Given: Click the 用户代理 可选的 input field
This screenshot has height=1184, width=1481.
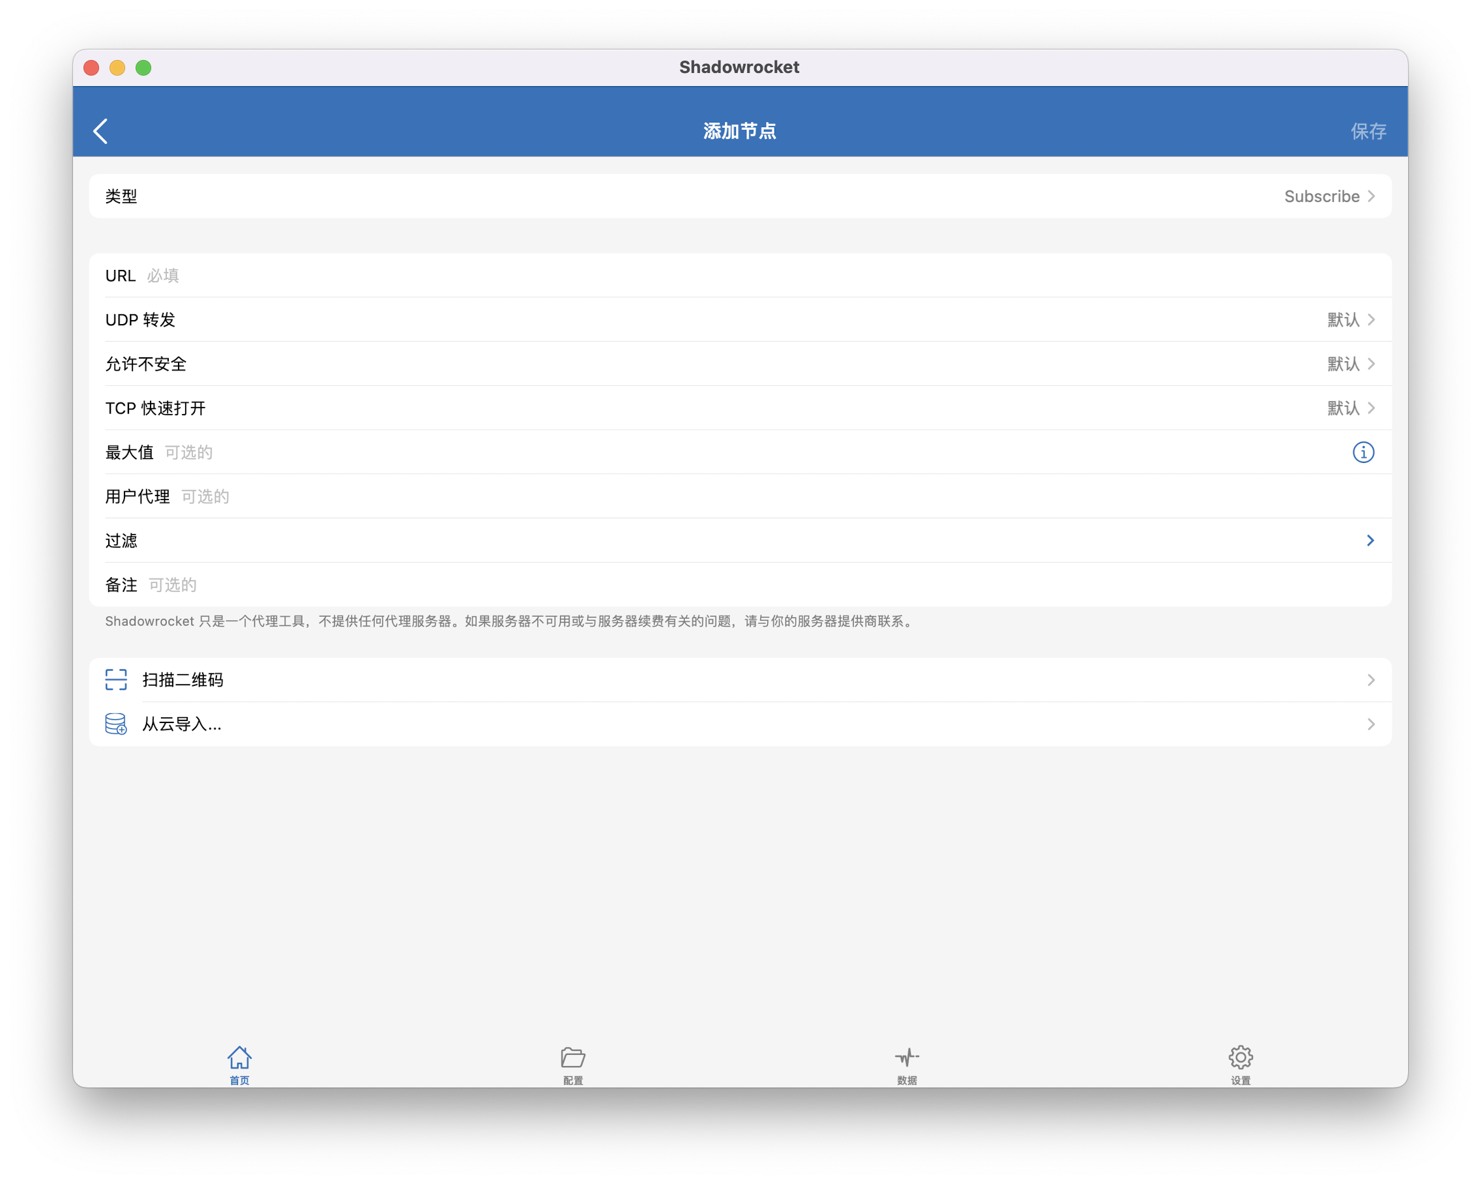Looking at the screenshot, I should click(740, 496).
